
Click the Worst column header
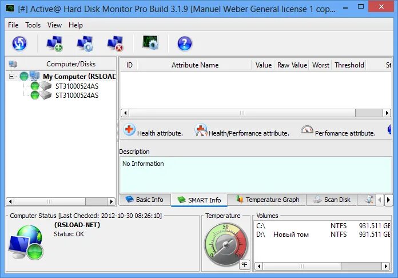point(321,65)
